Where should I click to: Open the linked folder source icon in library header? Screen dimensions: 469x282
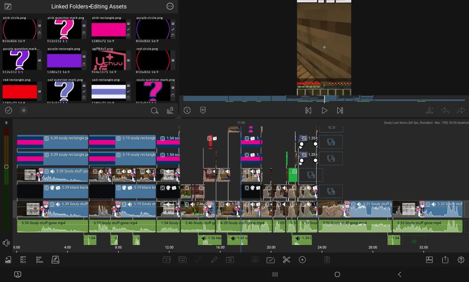coord(8,6)
